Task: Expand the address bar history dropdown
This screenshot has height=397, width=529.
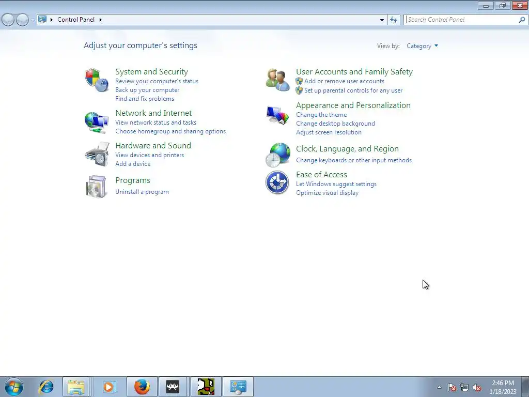Action: [x=382, y=20]
